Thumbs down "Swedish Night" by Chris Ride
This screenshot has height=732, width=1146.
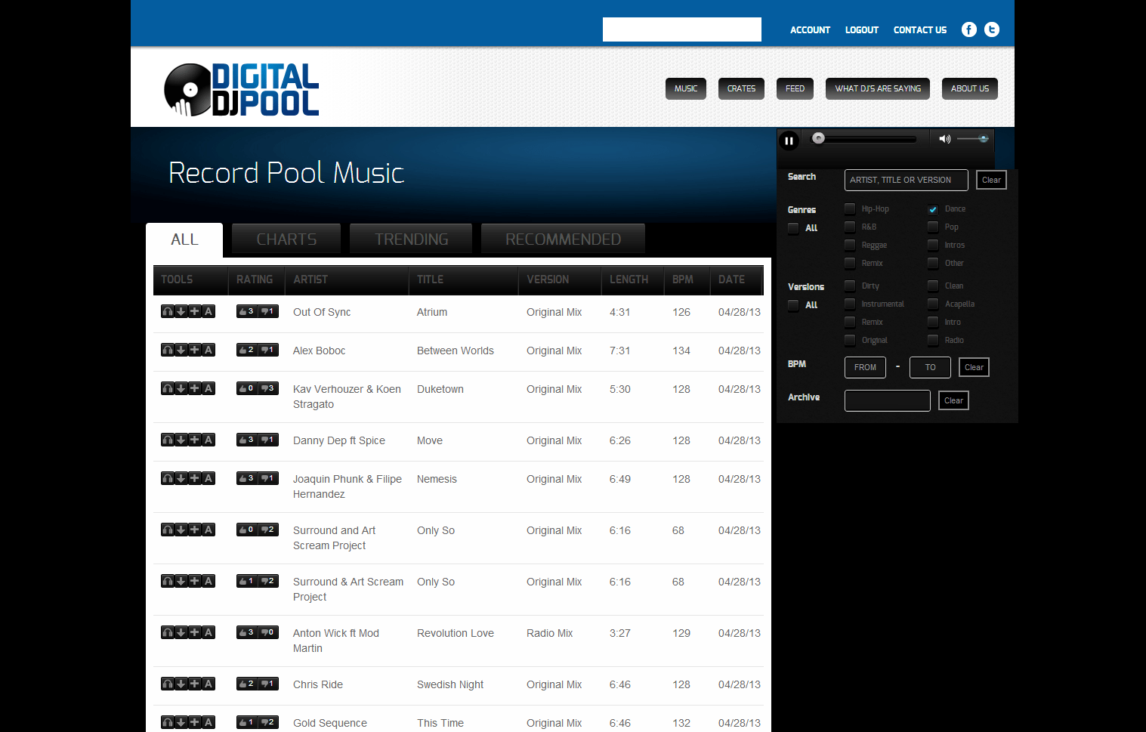tap(266, 684)
